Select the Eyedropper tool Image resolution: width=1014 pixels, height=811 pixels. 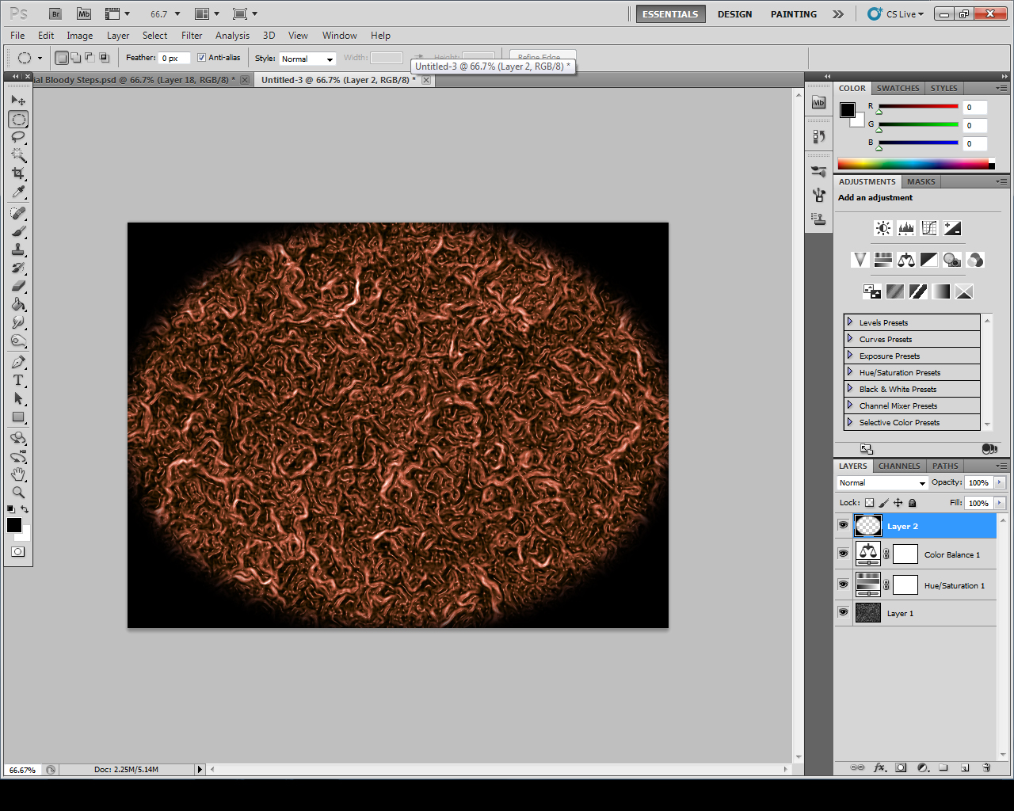tap(18, 192)
